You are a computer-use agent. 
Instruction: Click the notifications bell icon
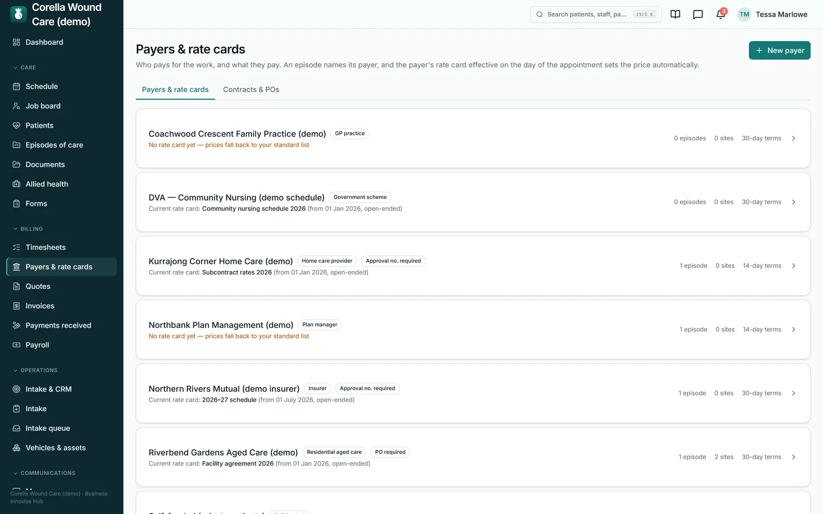[x=720, y=14]
